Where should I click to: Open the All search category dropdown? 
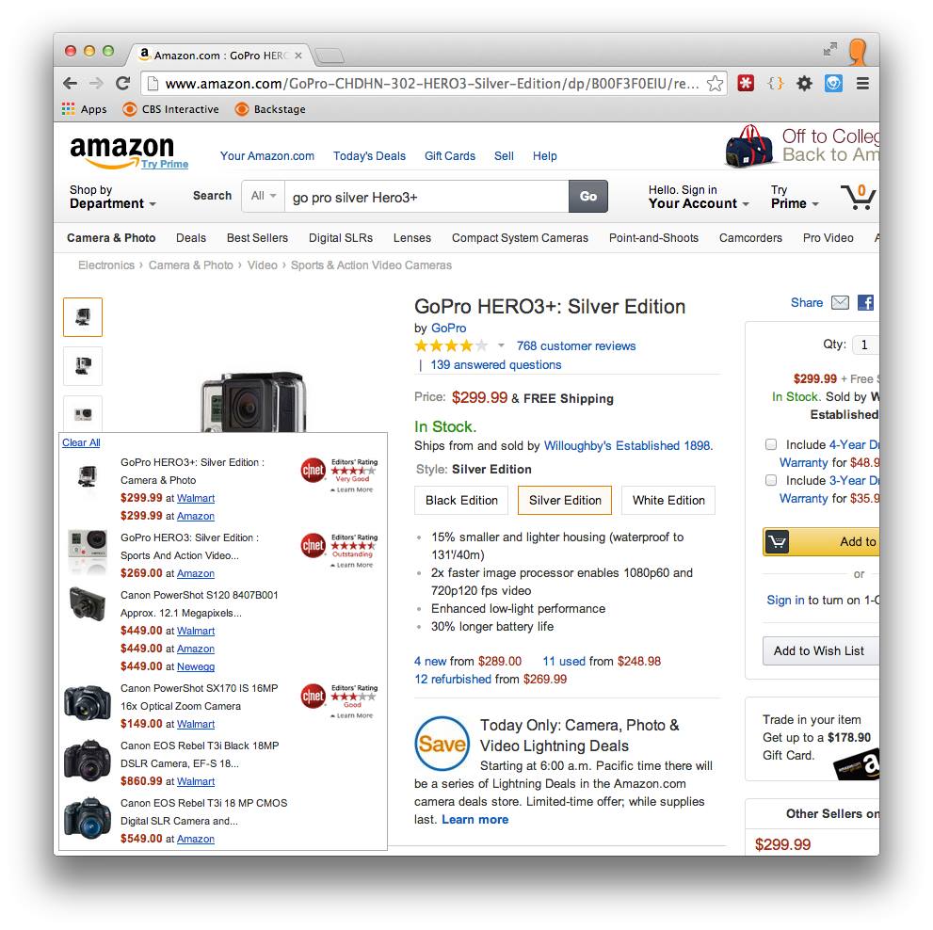[264, 196]
